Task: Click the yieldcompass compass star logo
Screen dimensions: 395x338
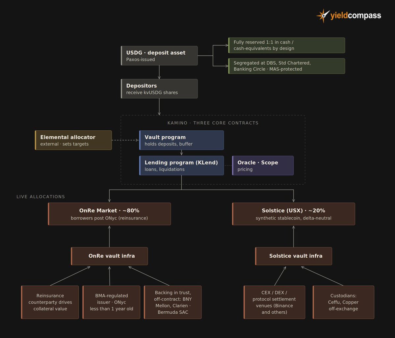Action: [323, 15]
